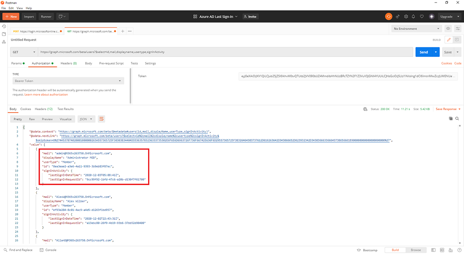Switch to Browse mode in status bar
The height and width of the screenshot is (254, 464).
click(416, 250)
